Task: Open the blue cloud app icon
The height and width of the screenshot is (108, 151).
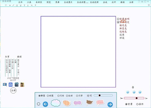Action: pos(11,85)
